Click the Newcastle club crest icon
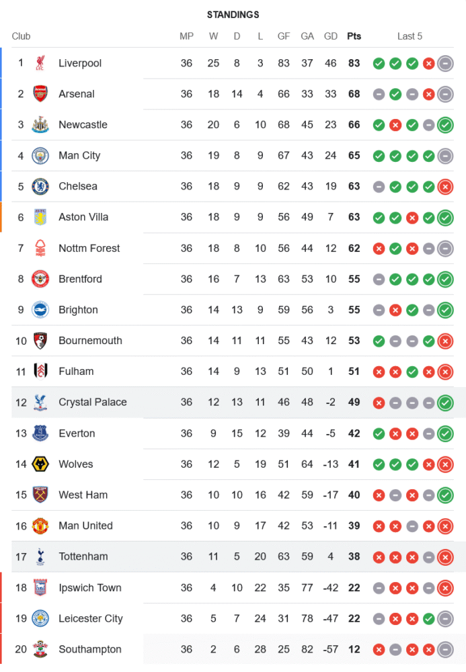The height and width of the screenshot is (672, 466). coord(40,125)
